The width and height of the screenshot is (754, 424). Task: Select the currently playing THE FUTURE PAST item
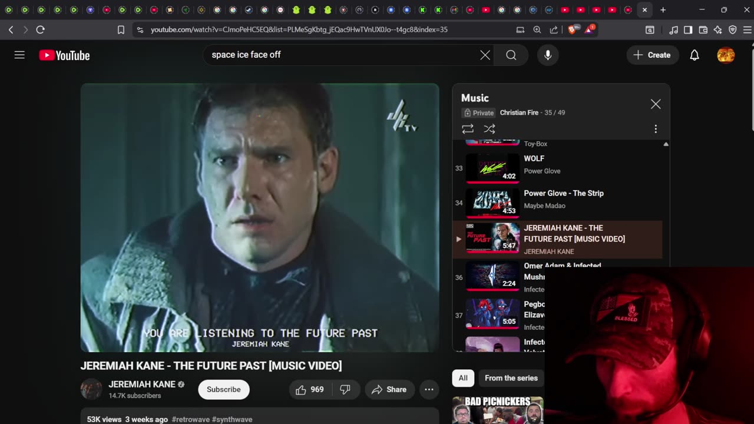pos(558,240)
